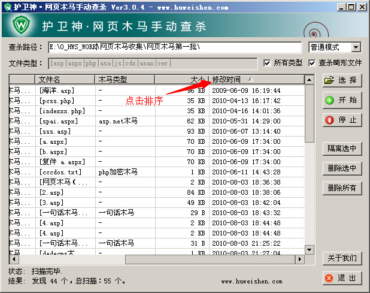
Task: Click the vertical scrollbar thumb
Action: click(x=309, y=113)
